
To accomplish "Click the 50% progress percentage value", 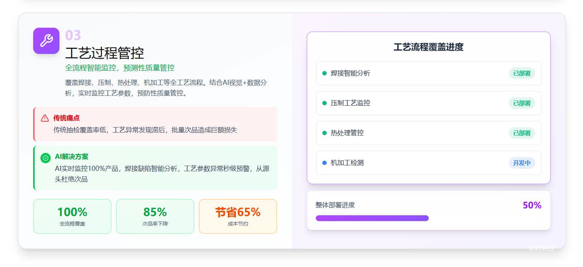I will pyautogui.click(x=532, y=205).
